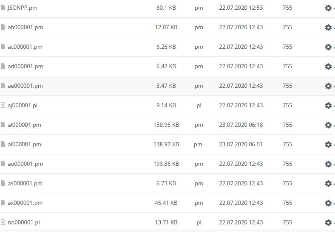This screenshot has height=232, width=335.
Task: Open the gear menu for as000001.pm
Action: click(328, 184)
